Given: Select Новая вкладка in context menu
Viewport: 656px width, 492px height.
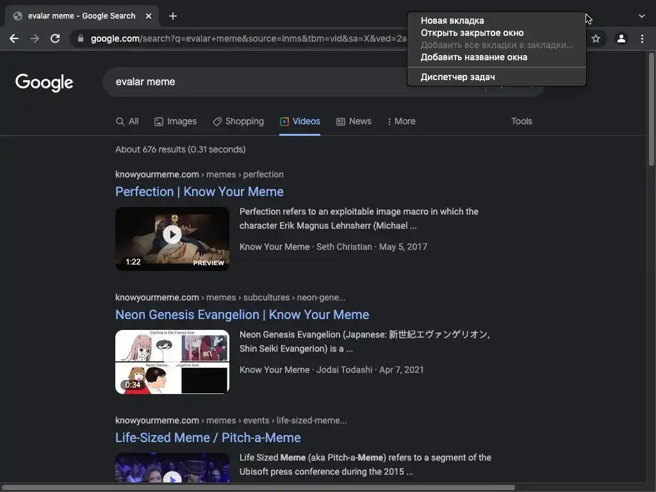Looking at the screenshot, I should (x=496, y=20).
